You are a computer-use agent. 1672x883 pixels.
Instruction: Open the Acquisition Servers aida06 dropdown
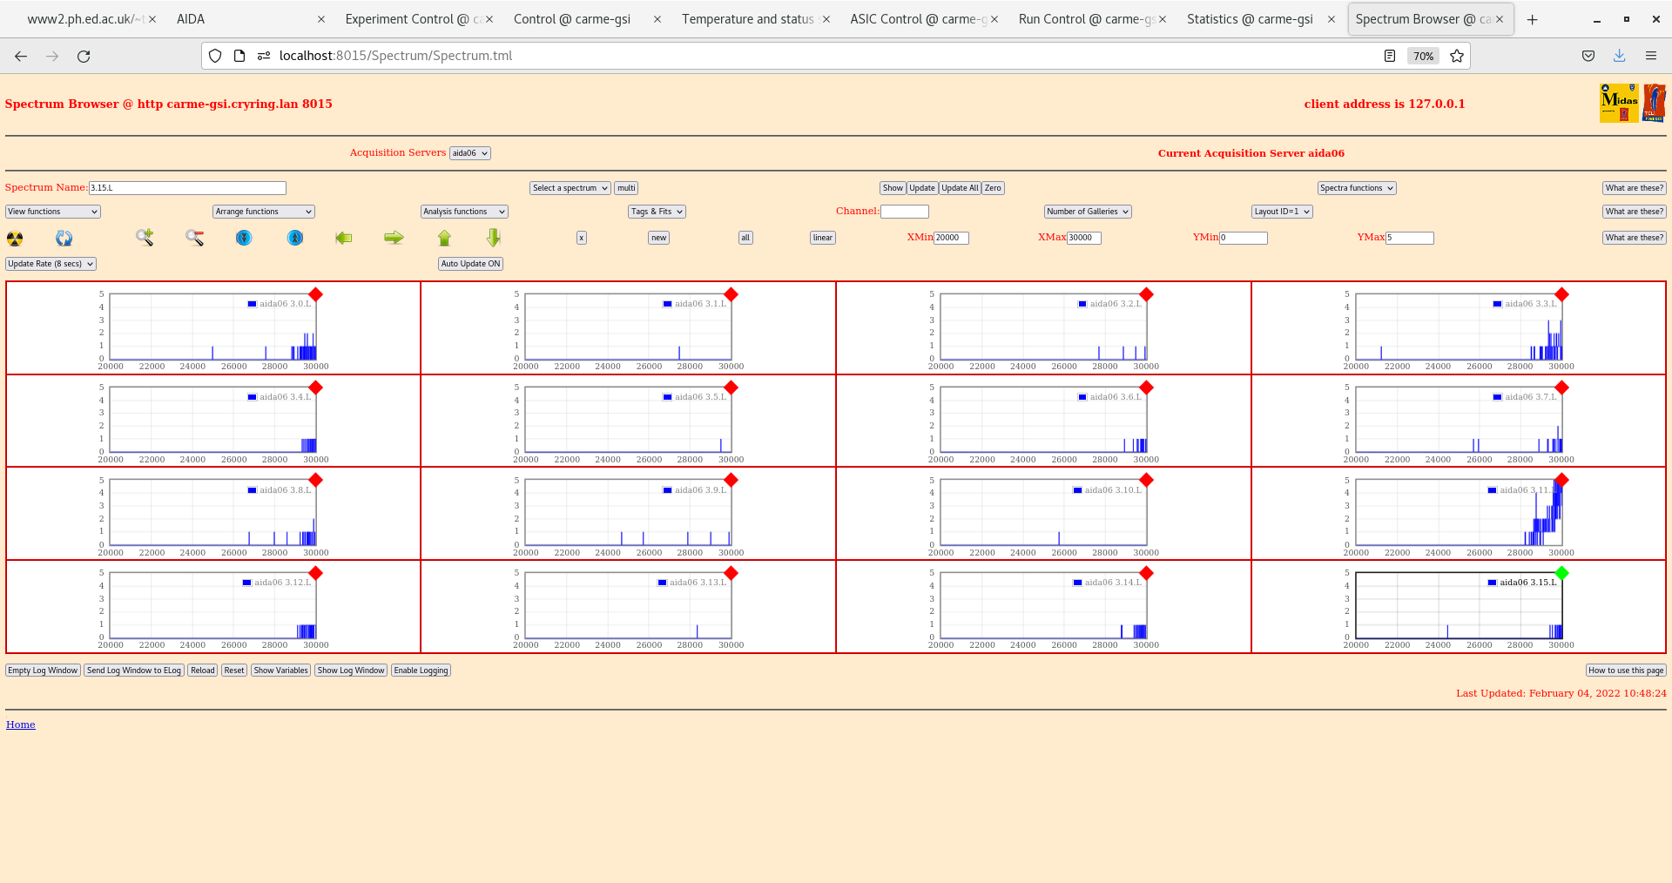tap(469, 152)
